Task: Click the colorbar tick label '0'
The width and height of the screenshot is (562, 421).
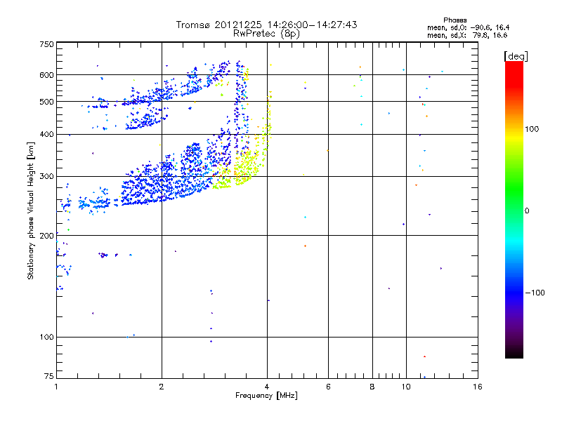Action: coord(527,211)
